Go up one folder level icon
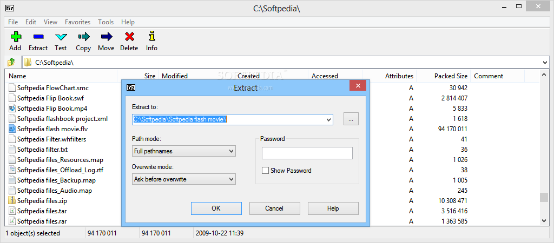This screenshot has height=243, width=554. 11,63
